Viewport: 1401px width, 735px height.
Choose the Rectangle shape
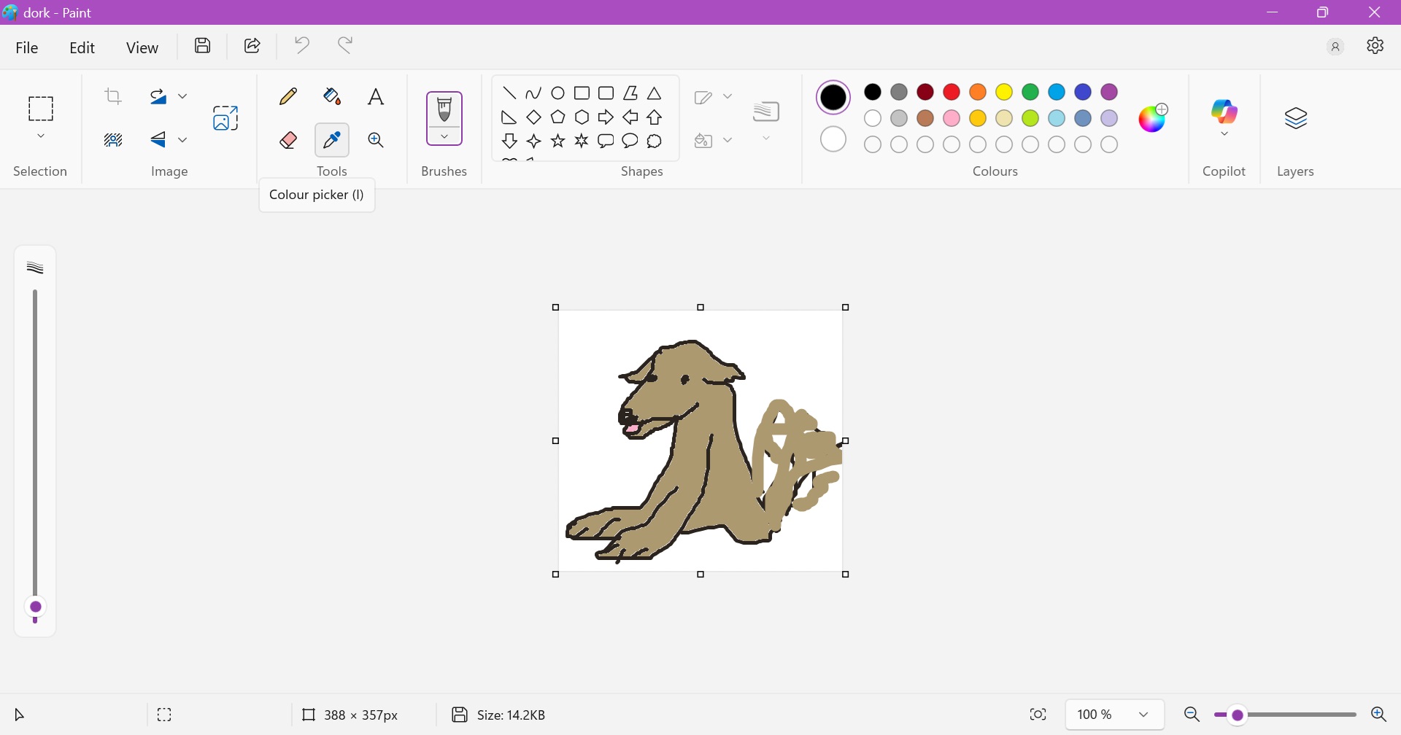(582, 93)
